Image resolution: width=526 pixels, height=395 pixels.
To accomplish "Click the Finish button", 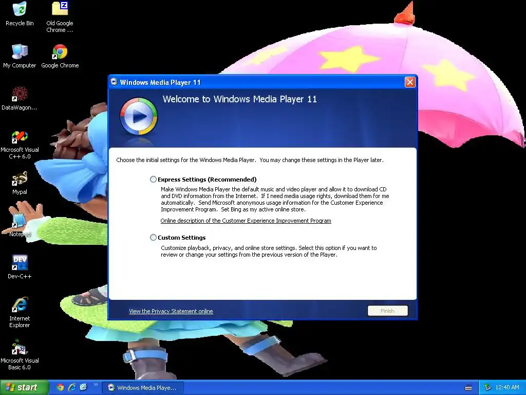I will point(387,311).
